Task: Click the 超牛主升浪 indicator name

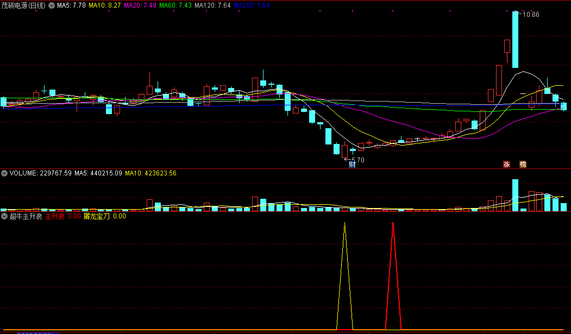Action: [26, 217]
